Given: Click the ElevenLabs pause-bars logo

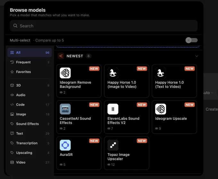Looking at the screenshot, I should tap(113, 109).
